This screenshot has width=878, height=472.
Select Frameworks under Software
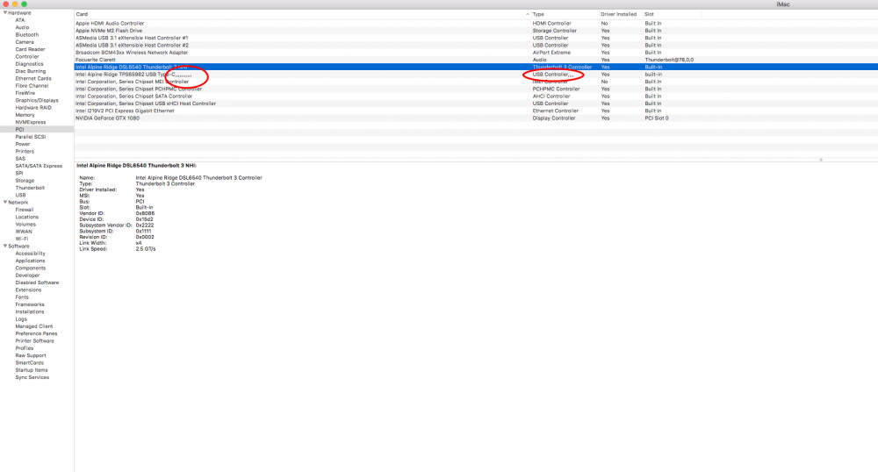(x=30, y=304)
